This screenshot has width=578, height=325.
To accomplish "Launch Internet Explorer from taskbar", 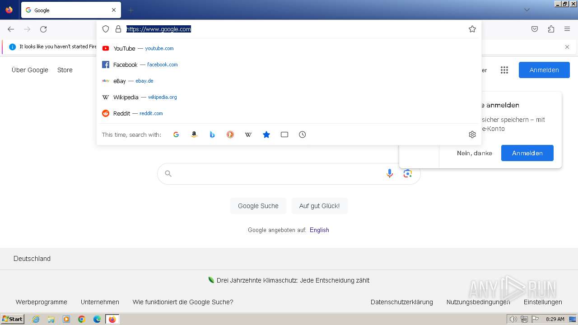I will [x=36, y=319].
